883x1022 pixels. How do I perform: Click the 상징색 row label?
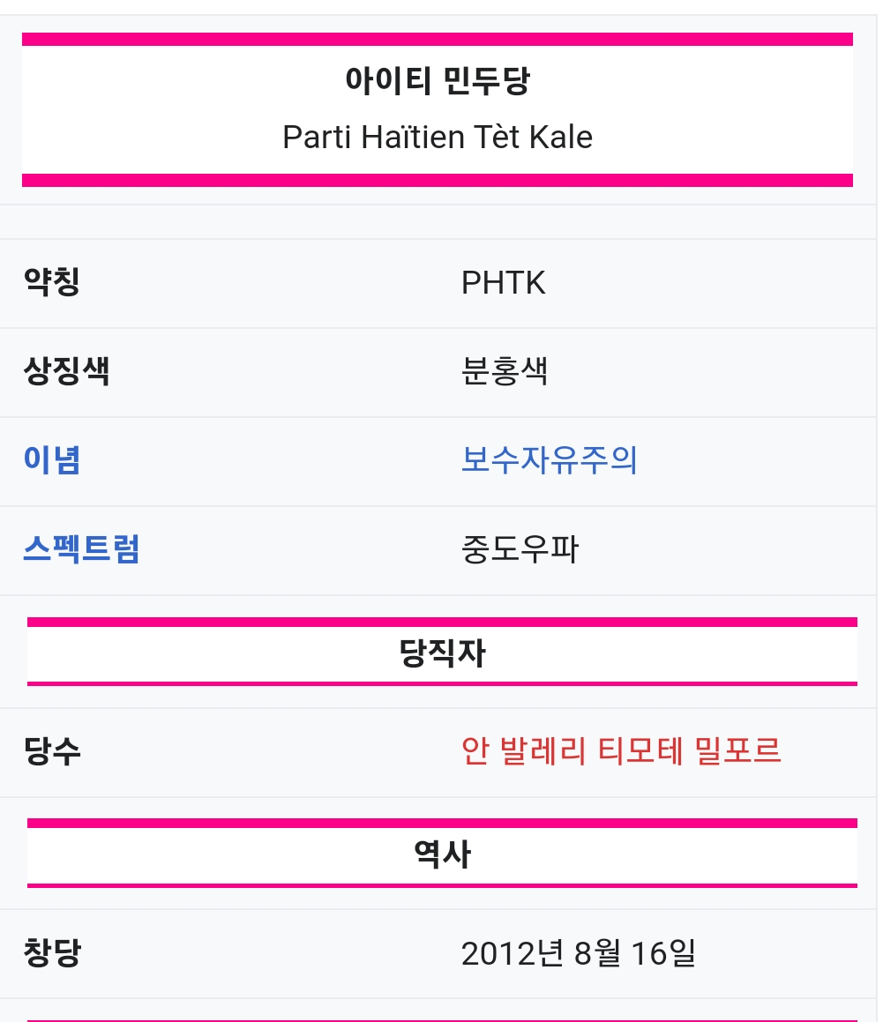click(66, 371)
